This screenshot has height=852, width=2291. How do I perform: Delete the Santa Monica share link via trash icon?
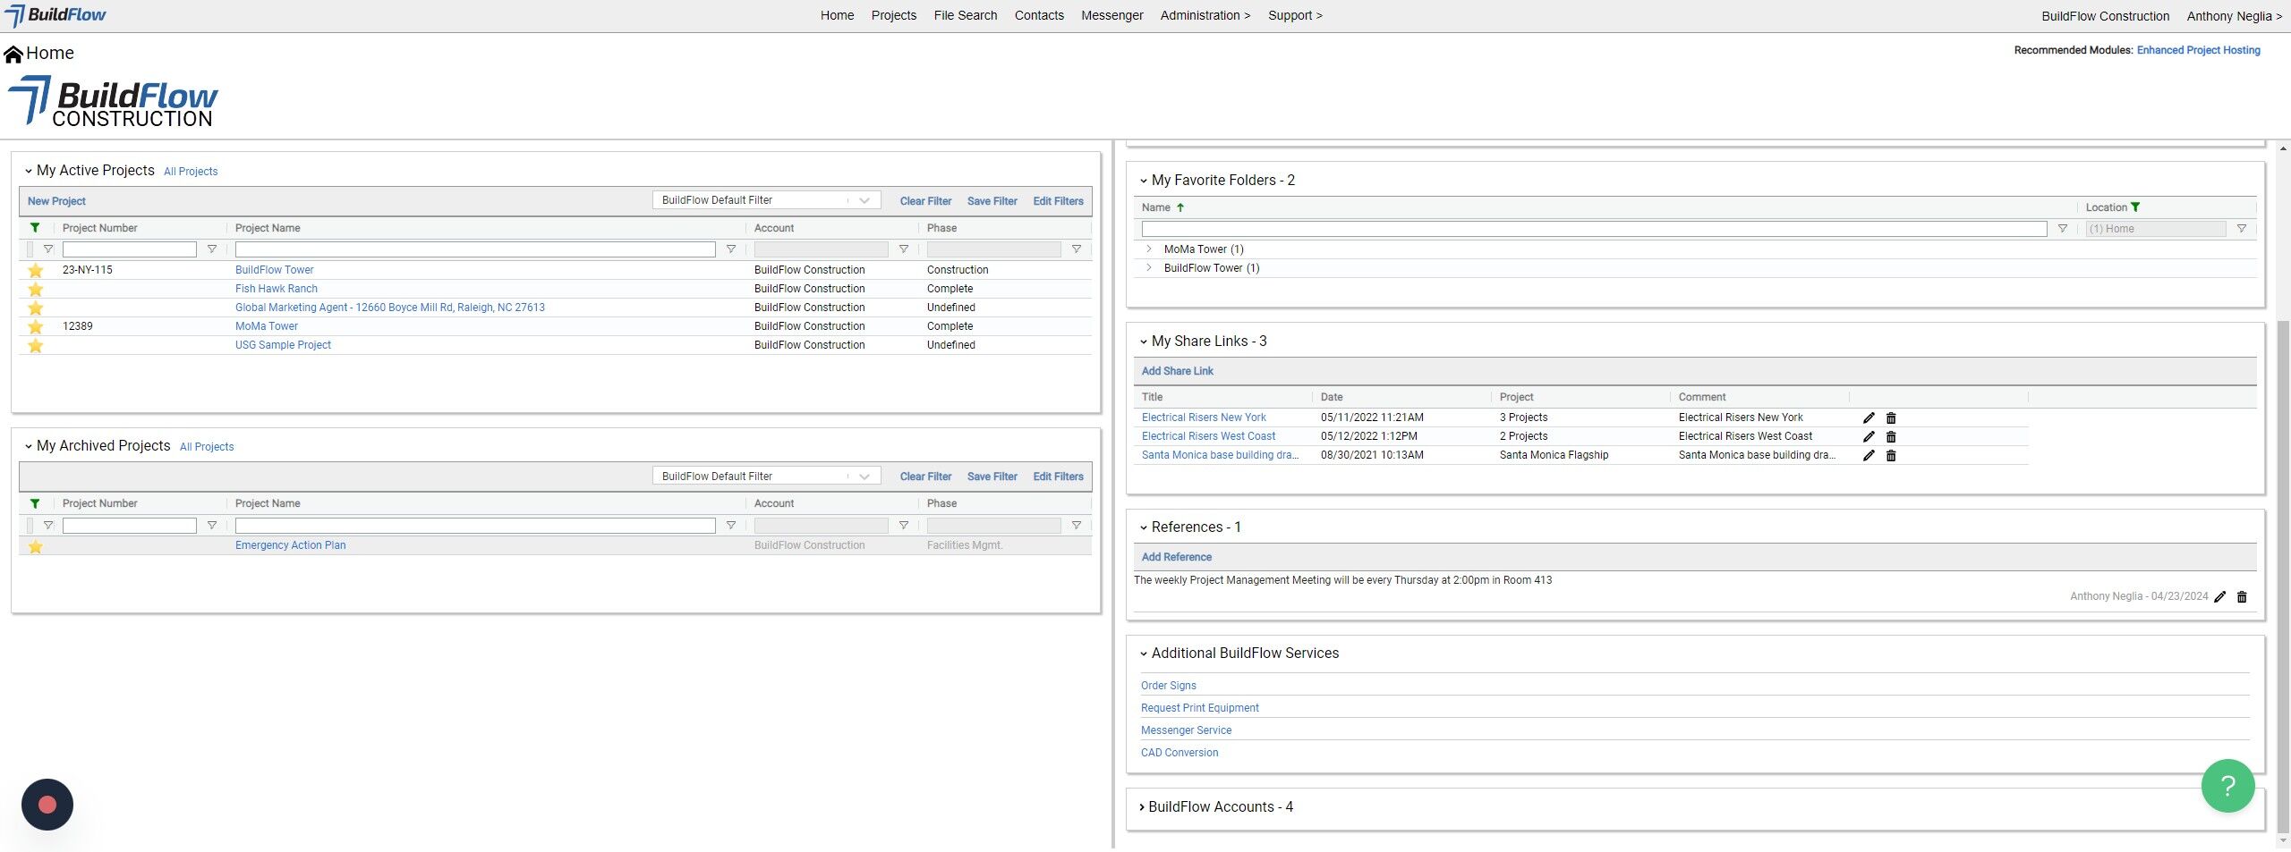point(1891,455)
